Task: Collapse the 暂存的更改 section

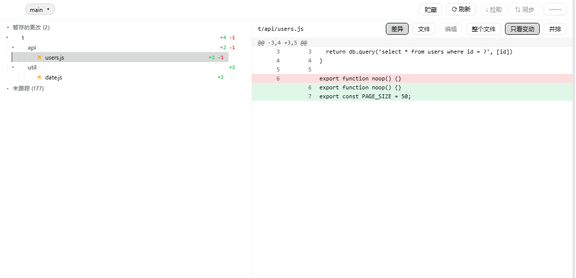Action: (8, 27)
